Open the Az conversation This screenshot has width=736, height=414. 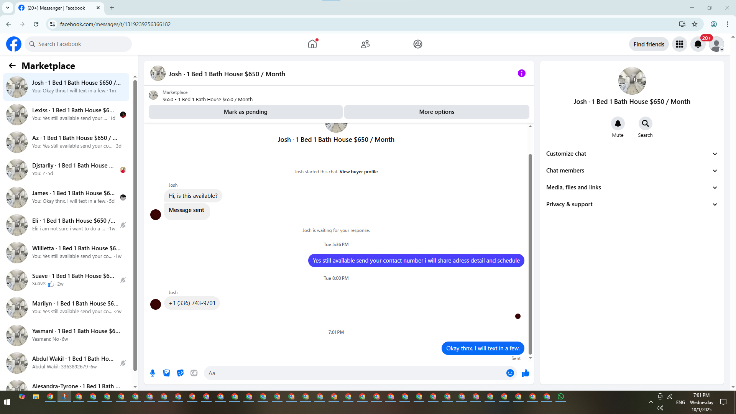click(66, 142)
